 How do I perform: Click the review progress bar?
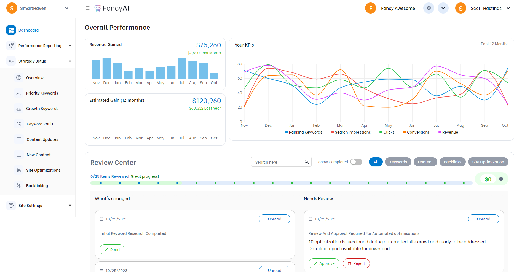pyautogui.click(x=281, y=183)
